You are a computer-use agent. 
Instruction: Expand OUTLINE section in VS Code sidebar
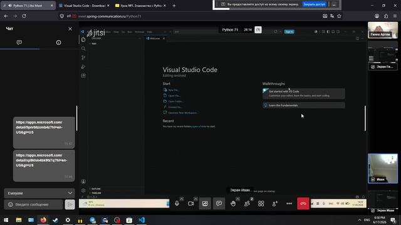(96, 189)
